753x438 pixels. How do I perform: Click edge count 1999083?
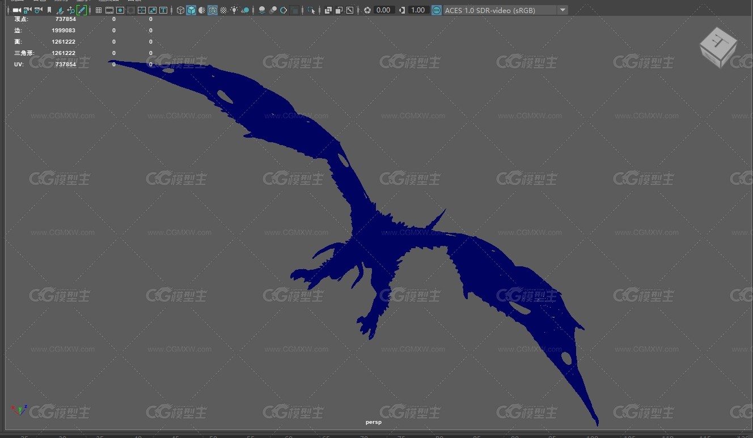pyautogui.click(x=63, y=30)
